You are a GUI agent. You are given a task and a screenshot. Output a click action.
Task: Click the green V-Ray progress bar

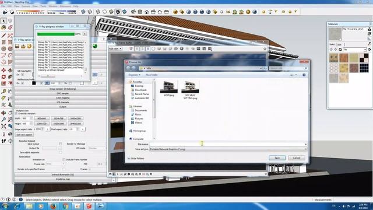[x=56, y=34]
